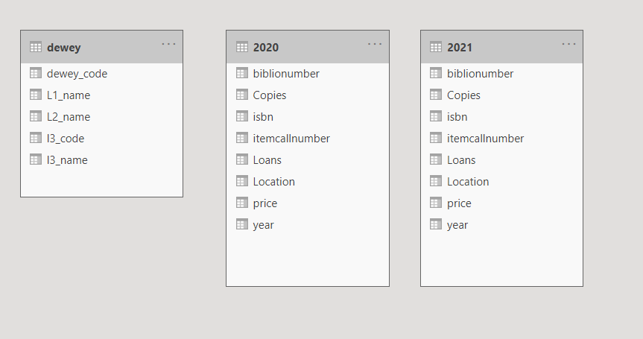Select the year field in 2021 table
The width and height of the screenshot is (643, 339).
457,225
